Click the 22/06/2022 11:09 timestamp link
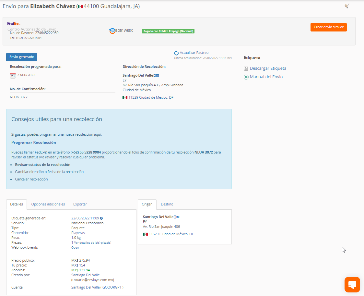The image size is (364, 296). coord(85,218)
